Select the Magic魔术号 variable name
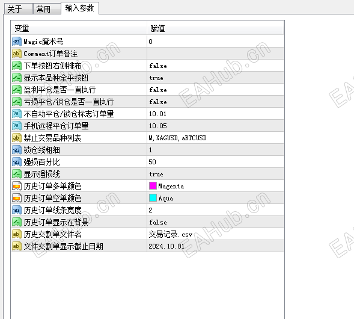Screen dimensions: 354x319 [x=43, y=42]
